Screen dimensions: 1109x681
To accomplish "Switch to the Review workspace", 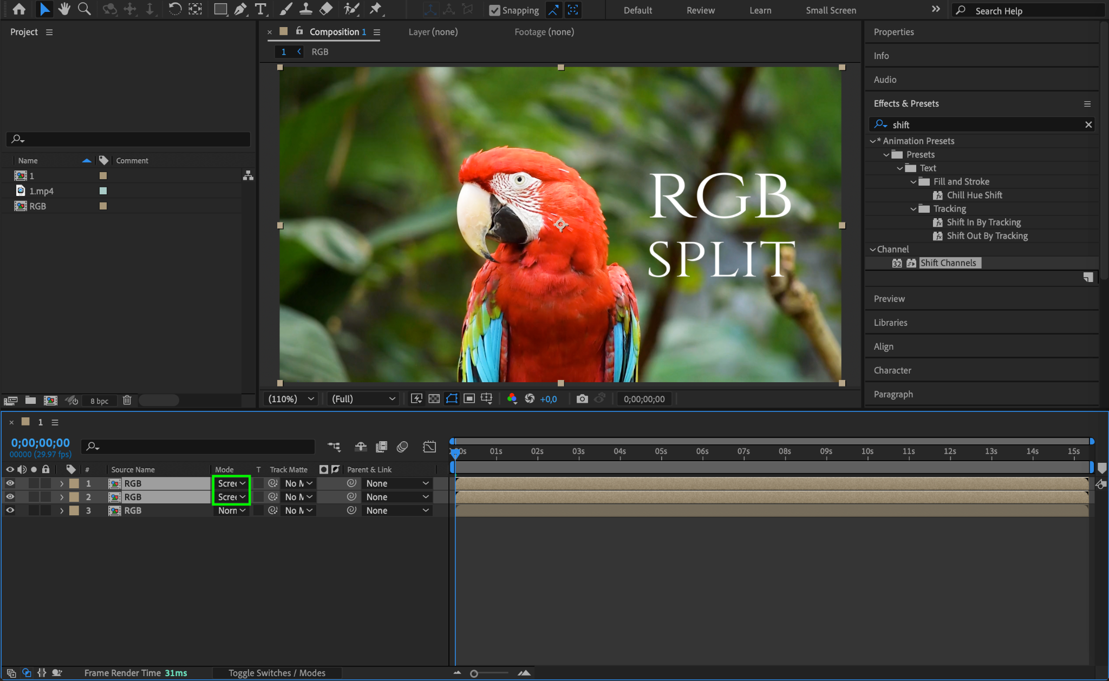I will click(700, 10).
